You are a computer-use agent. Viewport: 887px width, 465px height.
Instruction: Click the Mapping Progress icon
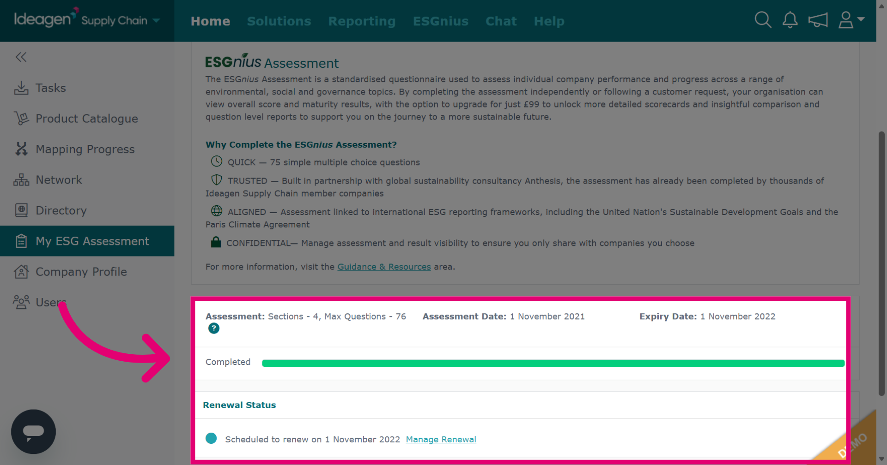(x=21, y=149)
